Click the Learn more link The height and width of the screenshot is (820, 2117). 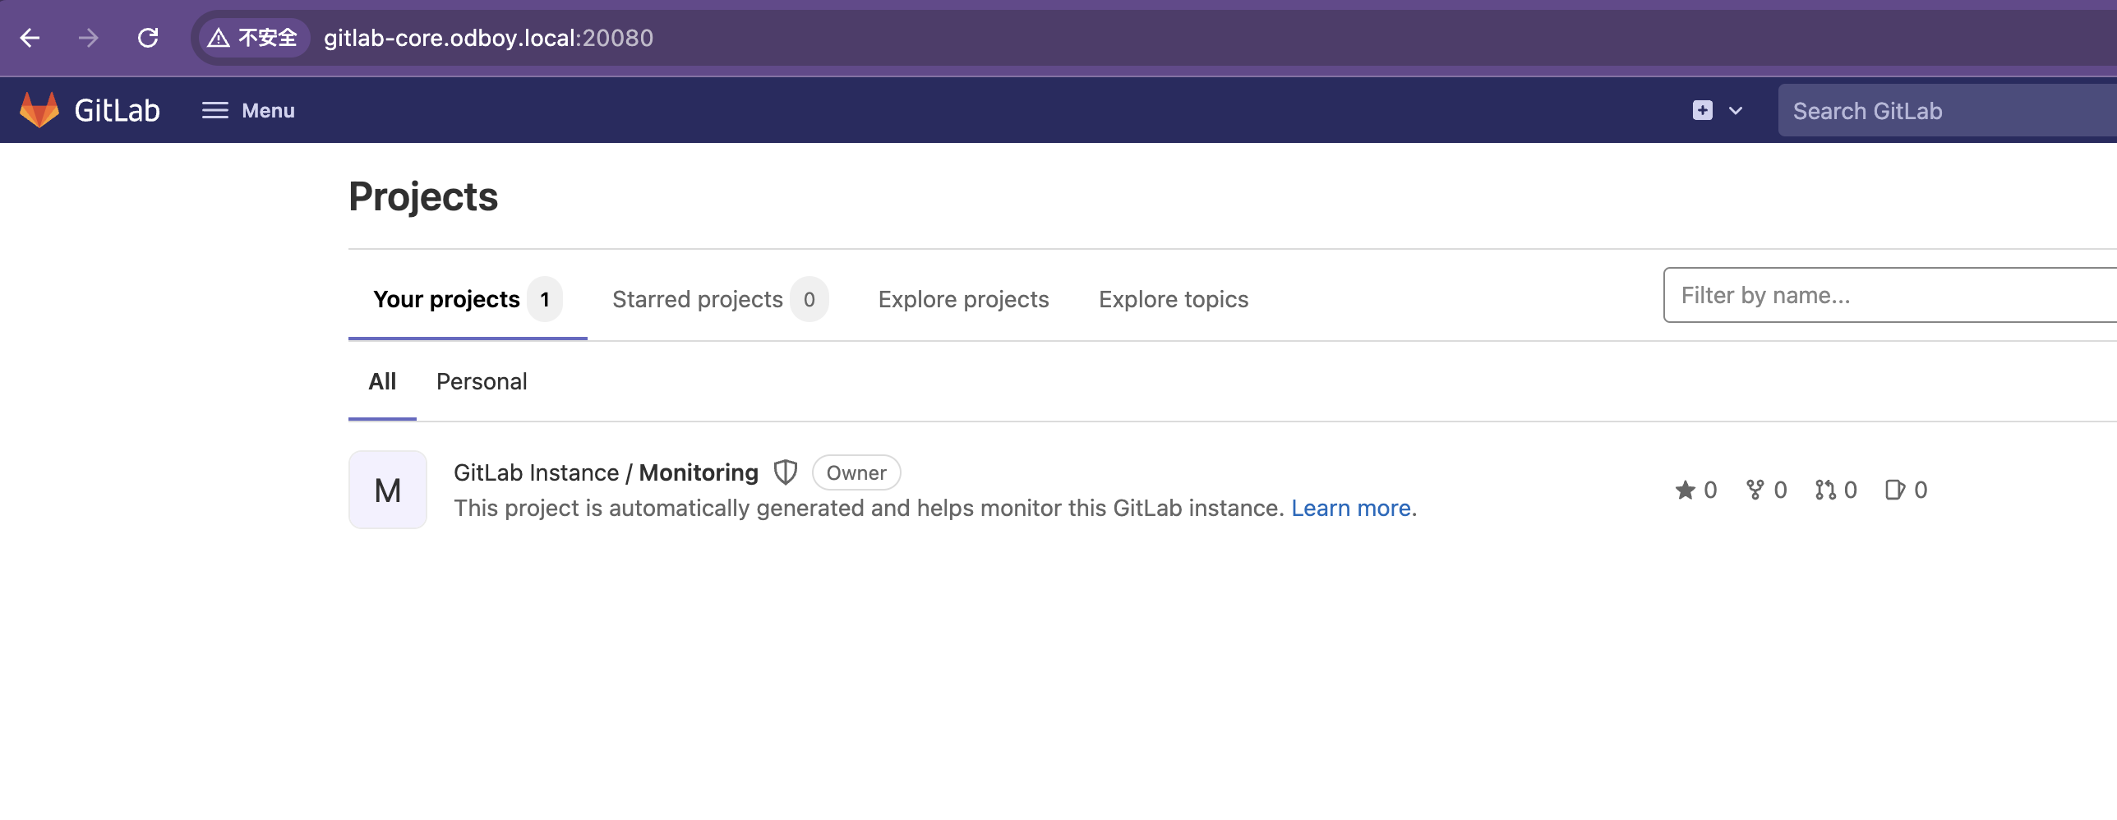[x=1353, y=508]
